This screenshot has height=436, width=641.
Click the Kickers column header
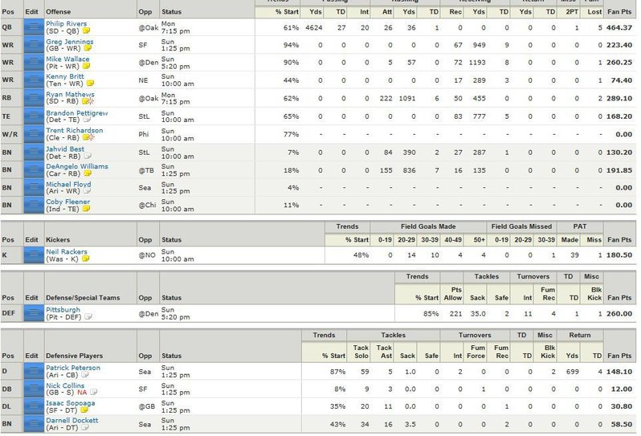(58, 240)
